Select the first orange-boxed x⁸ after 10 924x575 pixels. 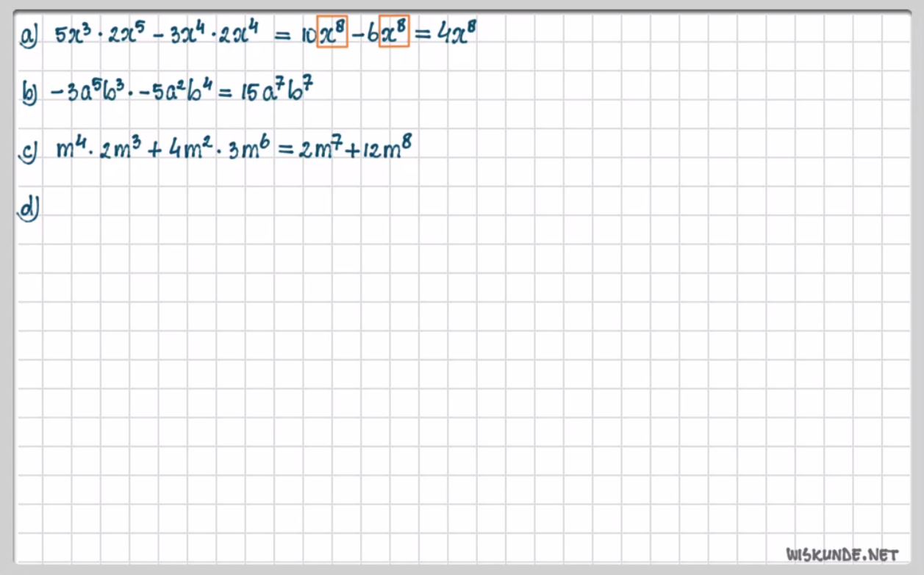[x=332, y=33]
